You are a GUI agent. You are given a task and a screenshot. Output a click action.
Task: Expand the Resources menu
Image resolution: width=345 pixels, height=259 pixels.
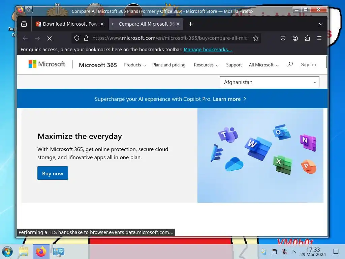click(x=206, y=65)
